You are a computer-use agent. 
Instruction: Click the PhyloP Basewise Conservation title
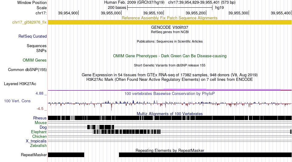coord(170,93)
